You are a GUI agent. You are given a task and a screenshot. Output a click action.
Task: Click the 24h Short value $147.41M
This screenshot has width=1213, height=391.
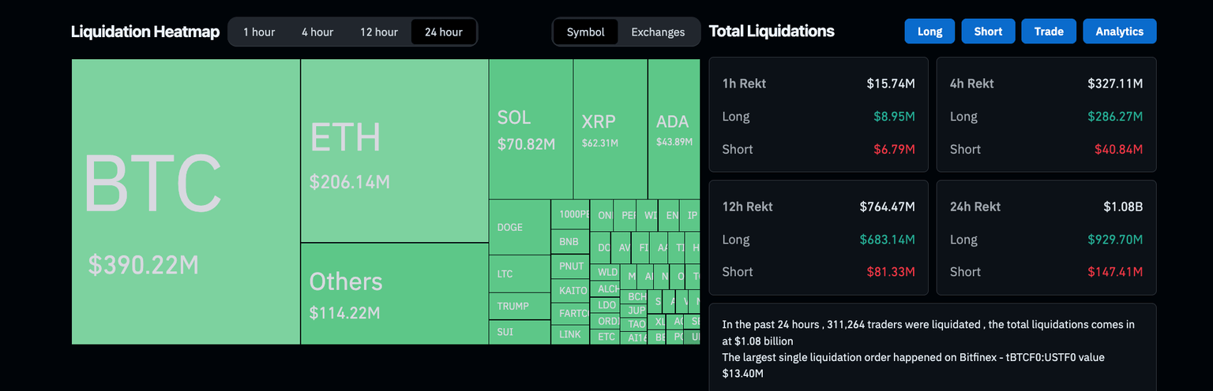click(1114, 272)
